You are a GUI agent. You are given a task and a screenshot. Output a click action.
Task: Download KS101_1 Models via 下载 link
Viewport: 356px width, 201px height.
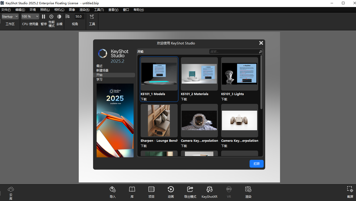pyautogui.click(x=143, y=99)
